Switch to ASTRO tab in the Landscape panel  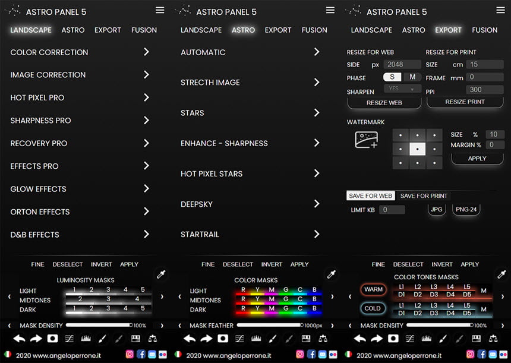[73, 30]
